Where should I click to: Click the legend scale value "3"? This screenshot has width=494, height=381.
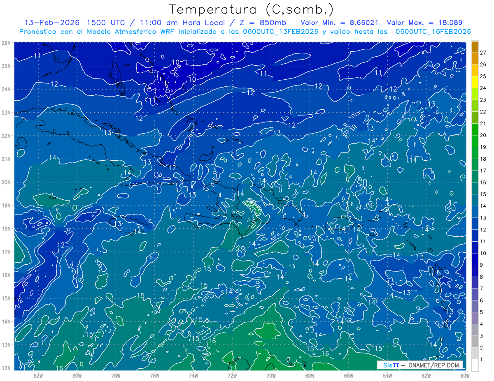pyautogui.click(x=482, y=336)
